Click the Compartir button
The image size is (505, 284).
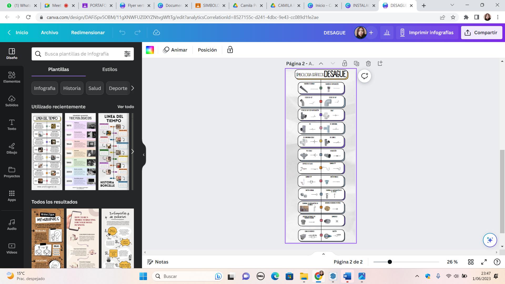coord(481,33)
